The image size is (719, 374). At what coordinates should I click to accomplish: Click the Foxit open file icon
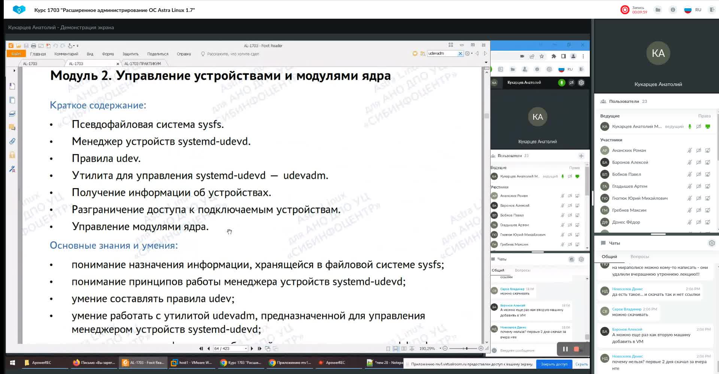pyautogui.click(x=19, y=46)
